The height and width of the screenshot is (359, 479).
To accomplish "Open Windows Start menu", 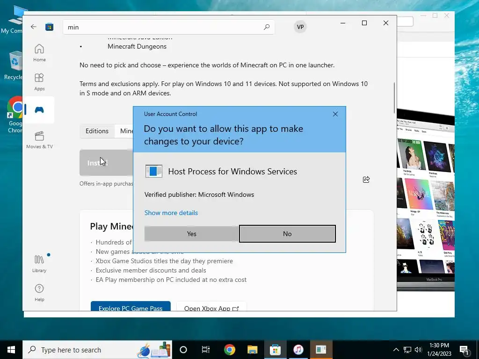I will [x=11, y=350].
